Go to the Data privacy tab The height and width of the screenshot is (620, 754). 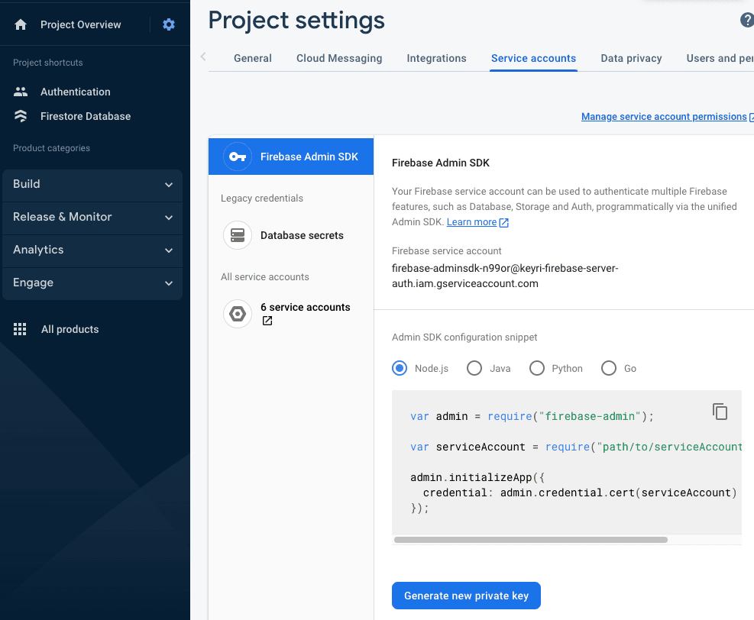tap(631, 59)
